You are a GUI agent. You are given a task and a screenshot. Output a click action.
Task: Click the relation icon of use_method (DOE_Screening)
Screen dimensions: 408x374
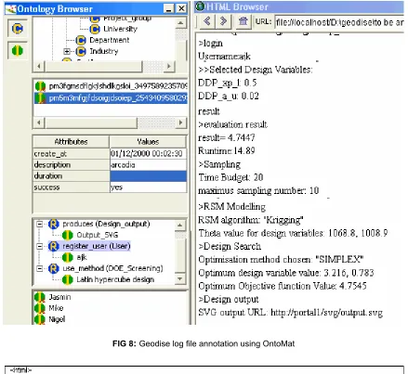(54, 268)
